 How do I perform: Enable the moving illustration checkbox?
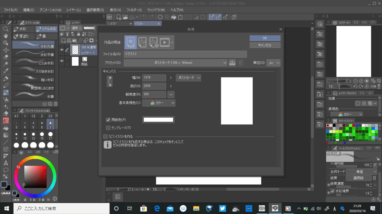coord(105,136)
